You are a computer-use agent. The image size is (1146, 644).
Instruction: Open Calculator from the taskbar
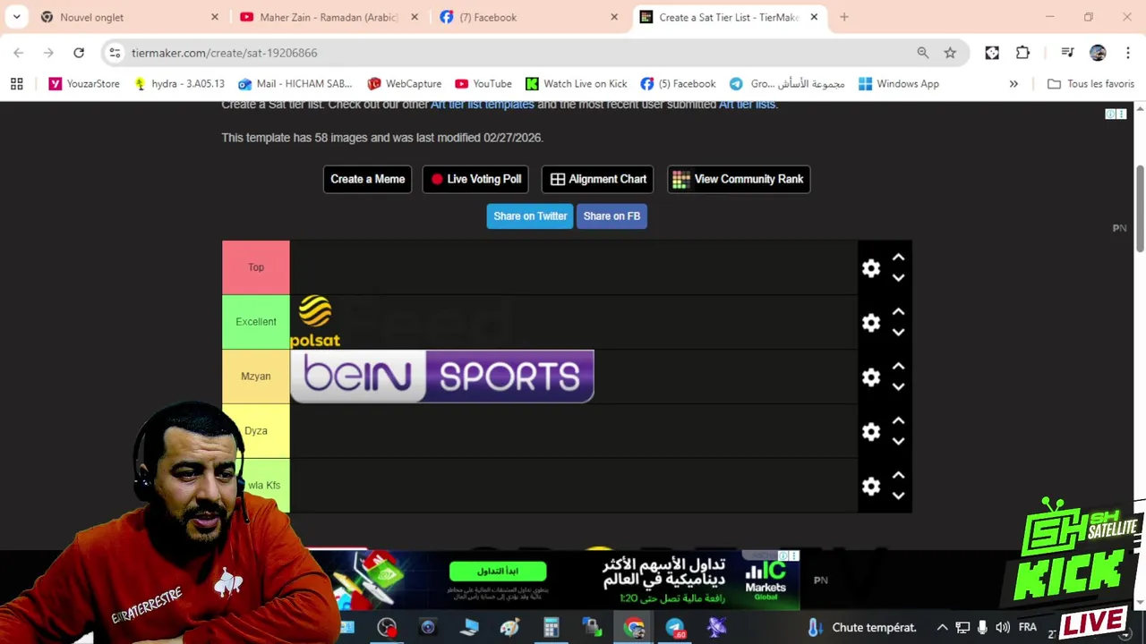pos(551,627)
